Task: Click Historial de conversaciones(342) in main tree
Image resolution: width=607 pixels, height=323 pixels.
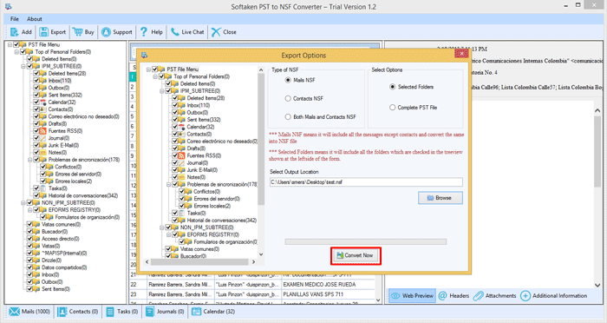Action: pyautogui.click(x=83, y=195)
